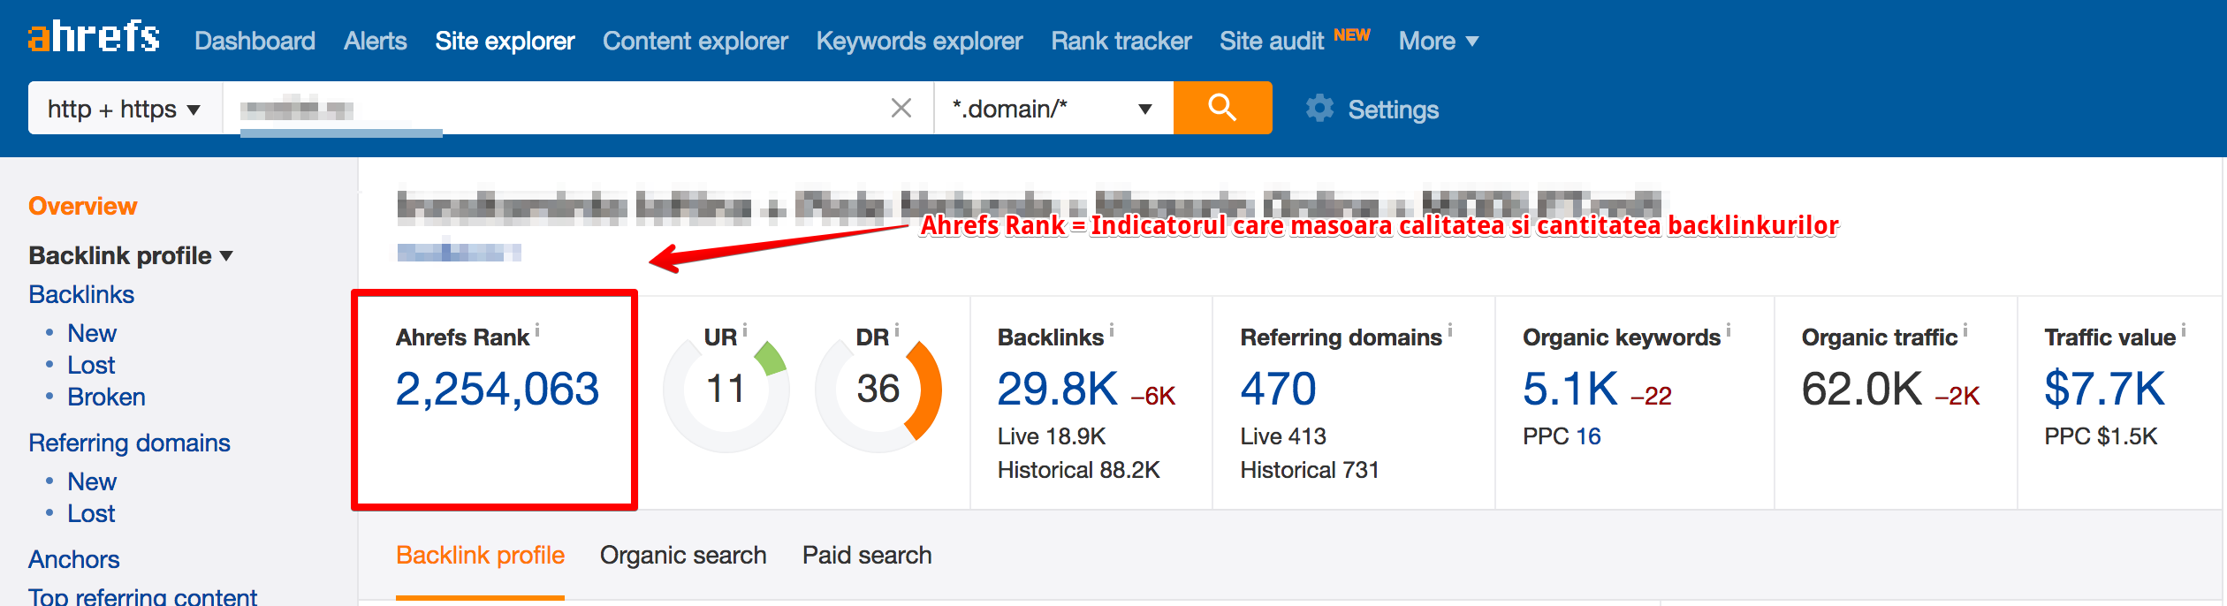The height and width of the screenshot is (606, 2227).
Task: Click the Ahrefs Rank value 2,254,063
Action: point(498,389)
